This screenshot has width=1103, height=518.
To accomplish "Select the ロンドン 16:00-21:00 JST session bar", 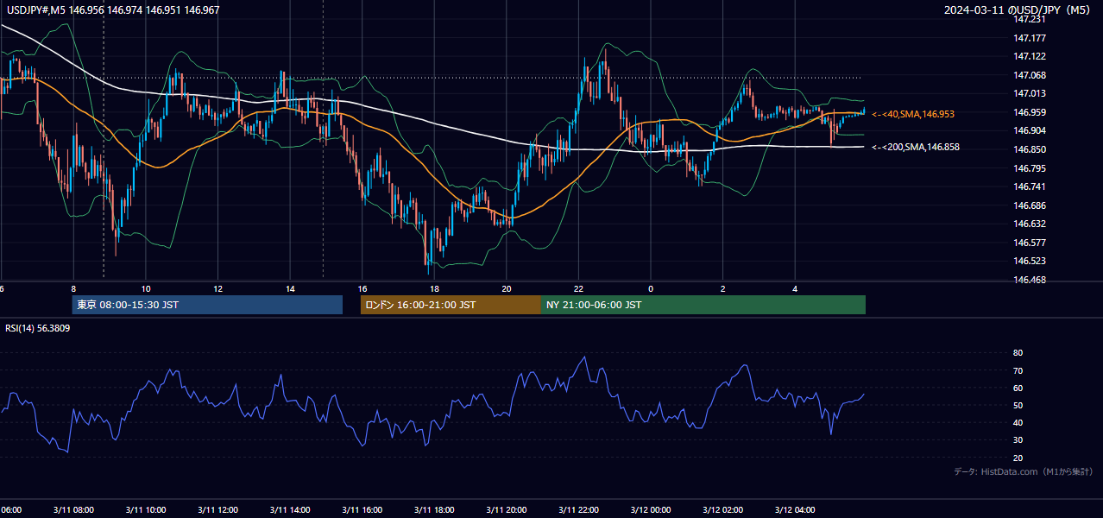I will coord(451,305).
